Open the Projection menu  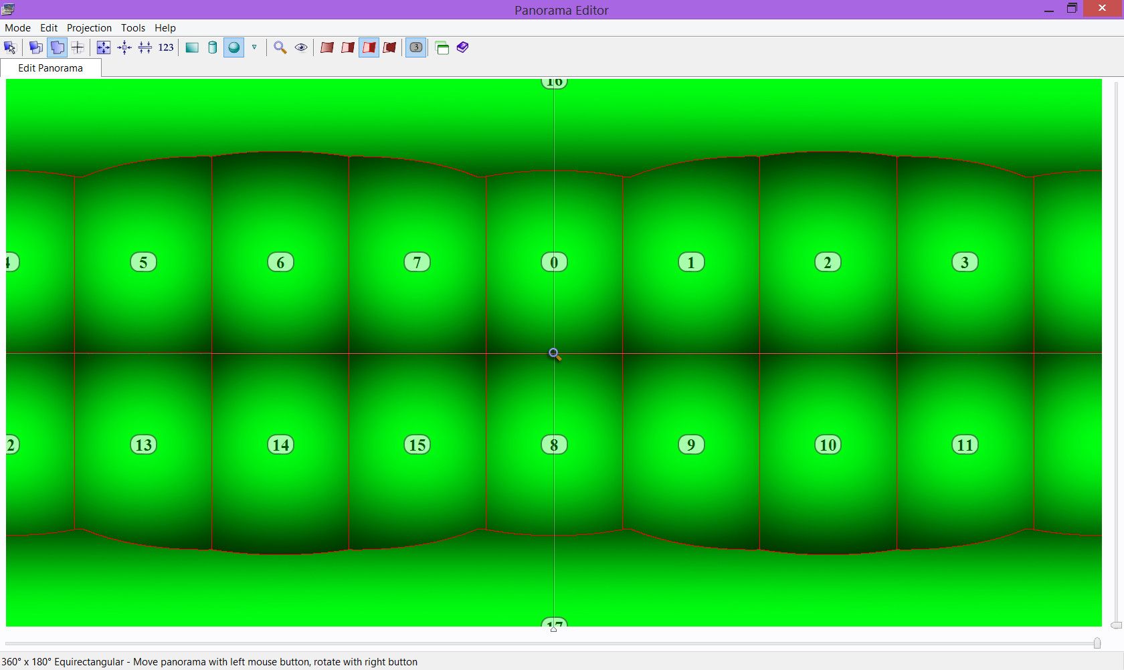click(x=89, y=28)
